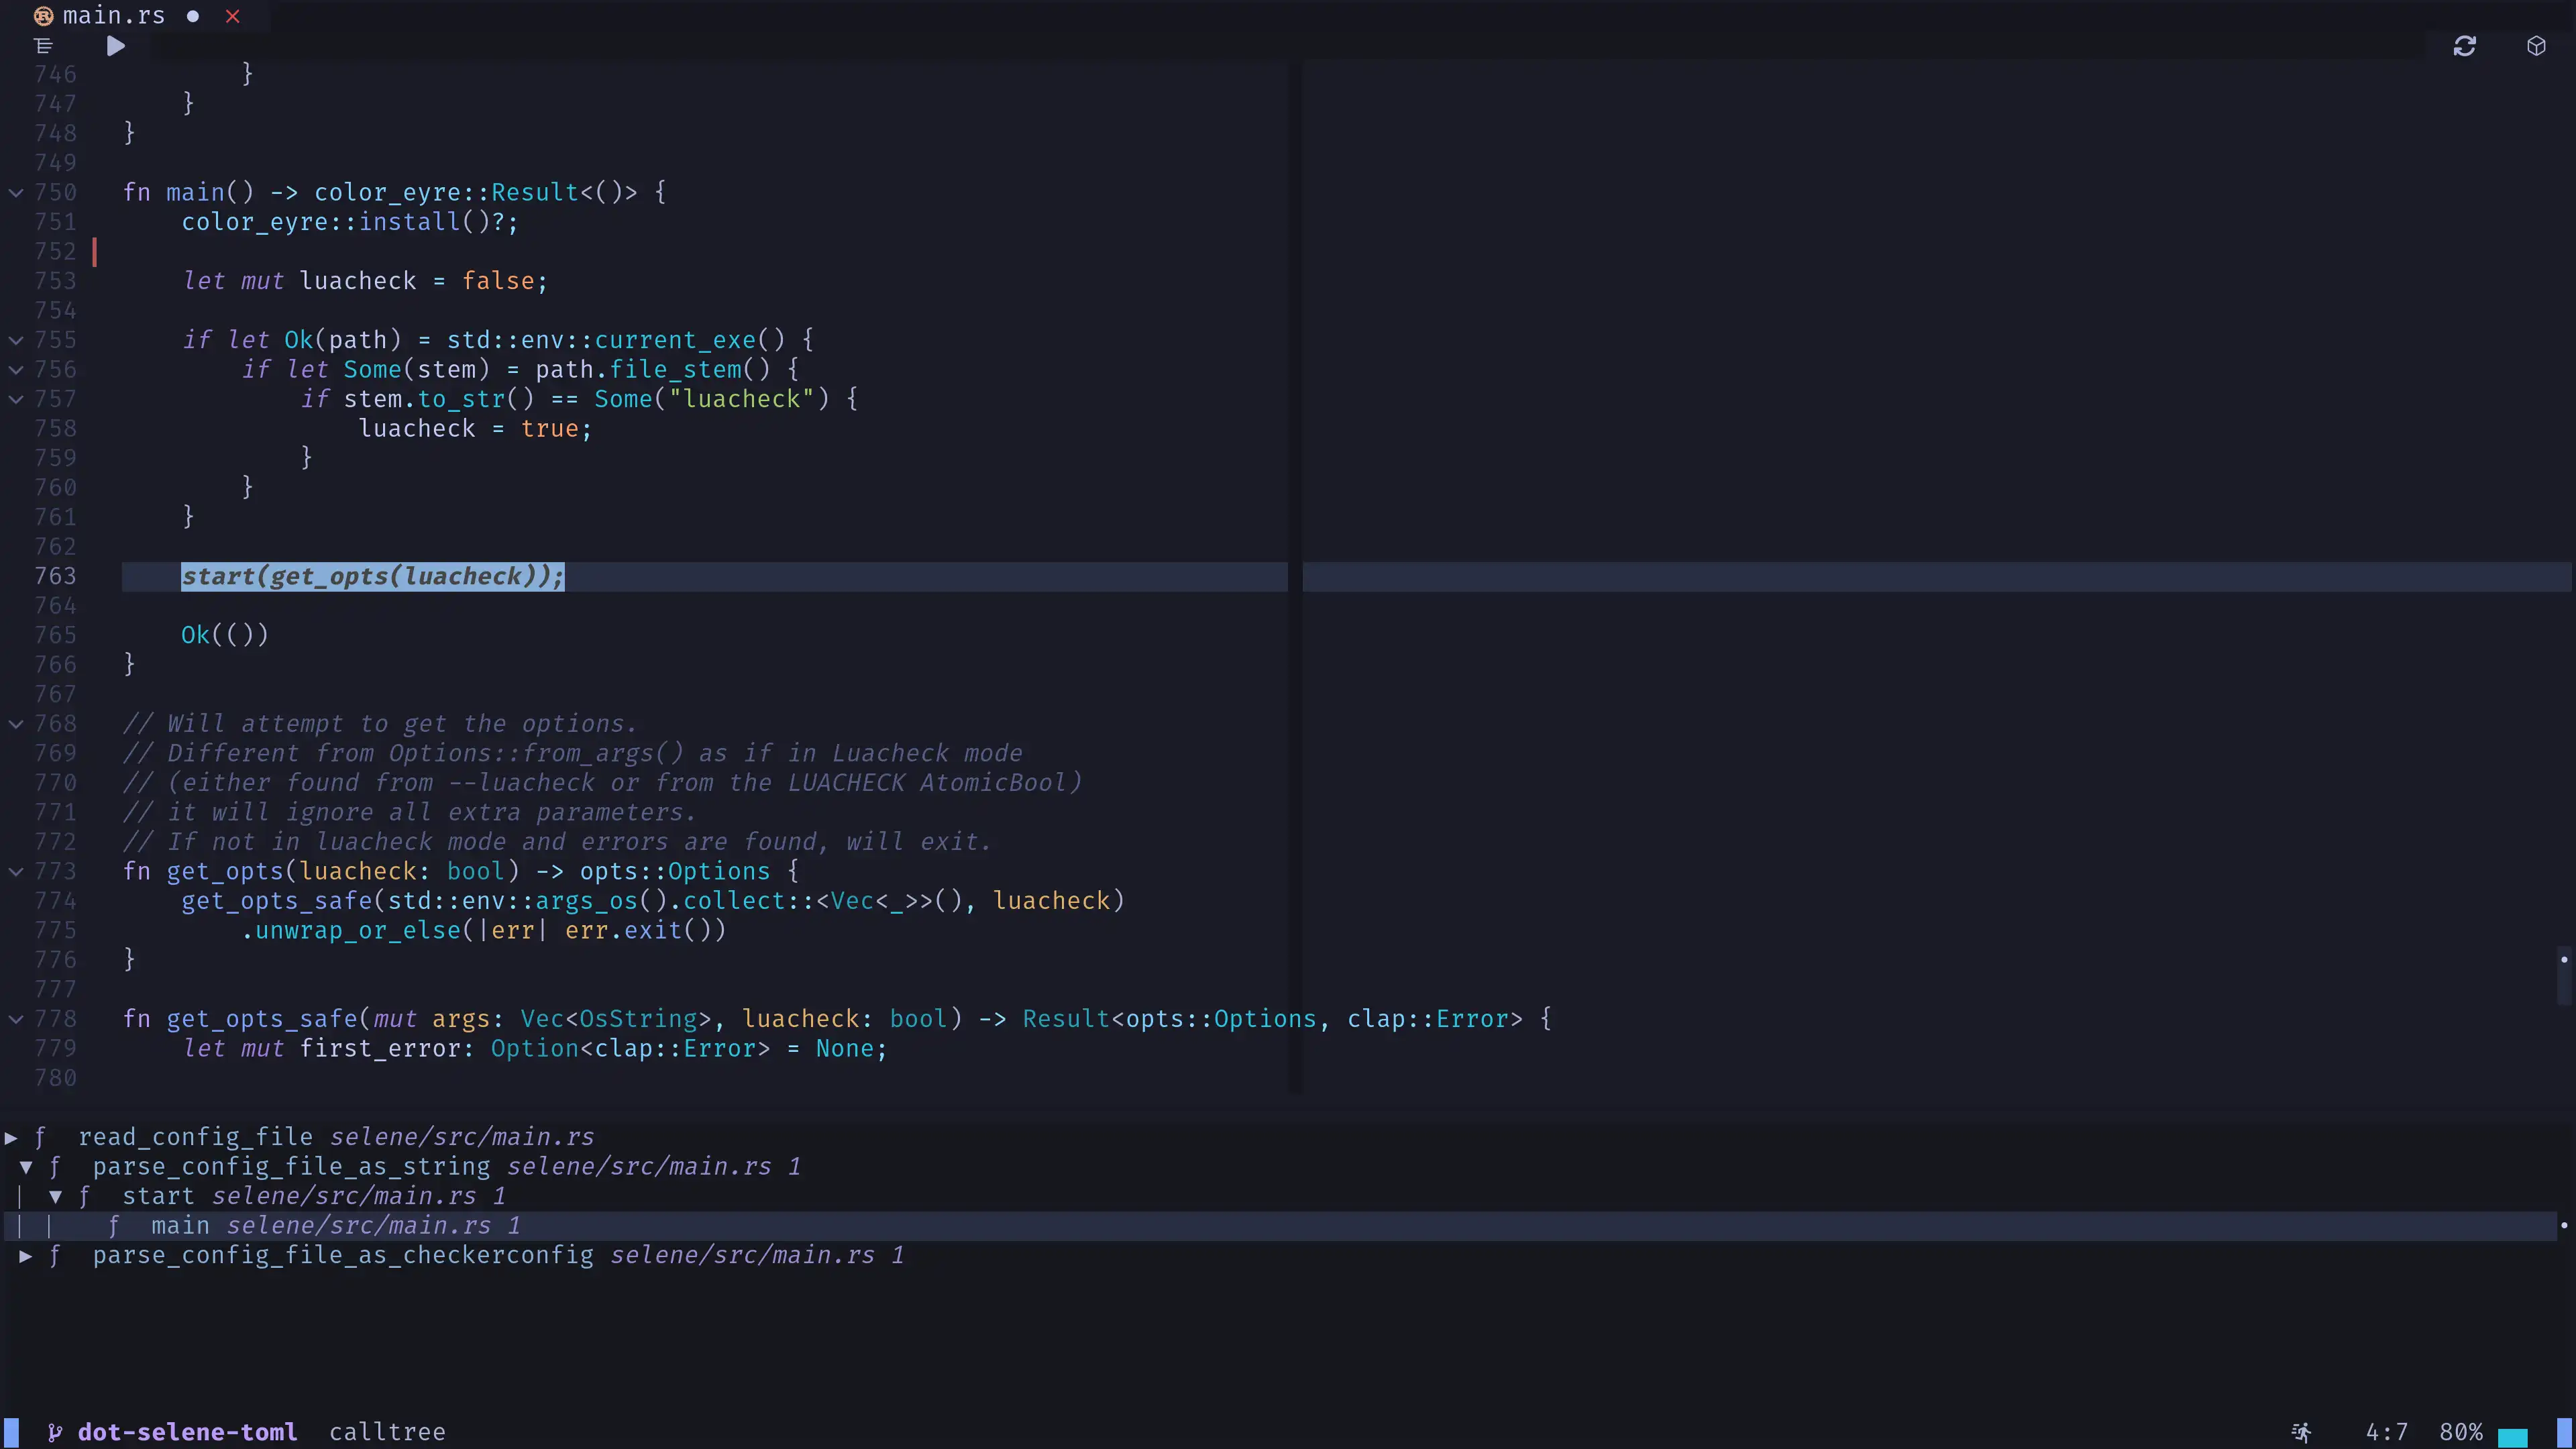Screen dimensions: 2576x1449
Task: Click the function icon beside parse_config_file_as_checkerconfig
Action: click(55, 1255)
